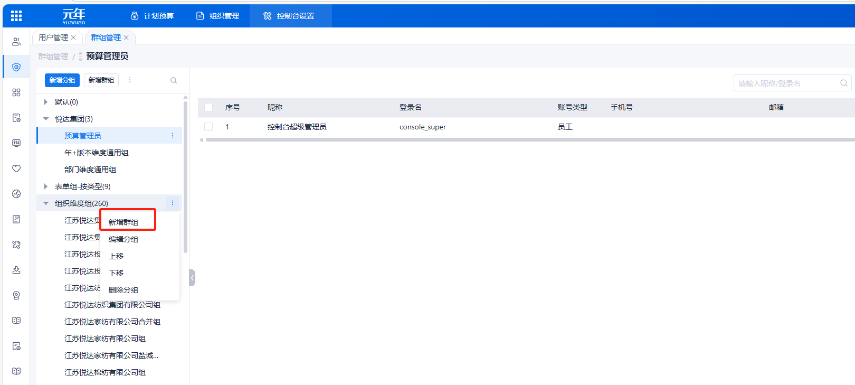This screenshot has height=385, width=855.
Task: Select 新增群组 in context menu
Action: pyautogui.click(x=123, y=222)
